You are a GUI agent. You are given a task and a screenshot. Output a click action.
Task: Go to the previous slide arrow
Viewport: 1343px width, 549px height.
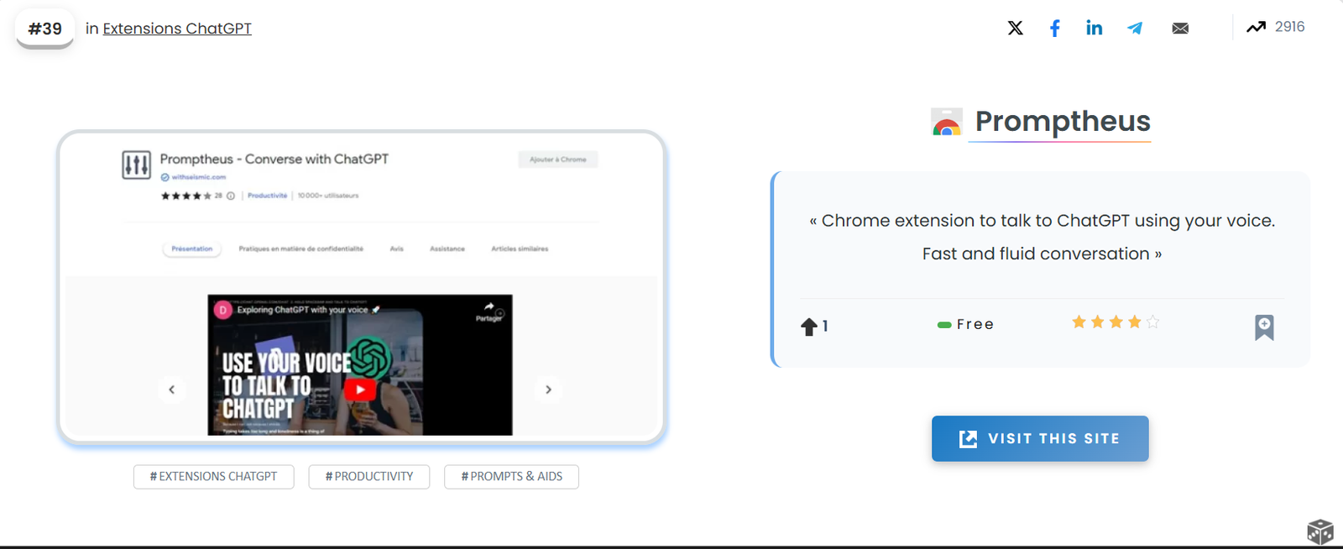coord(172,390)
